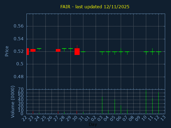This screenshot has width=171, height=128.
Task: Select the Day axis title
Action: pyautogui.click(x=93, y=124)
